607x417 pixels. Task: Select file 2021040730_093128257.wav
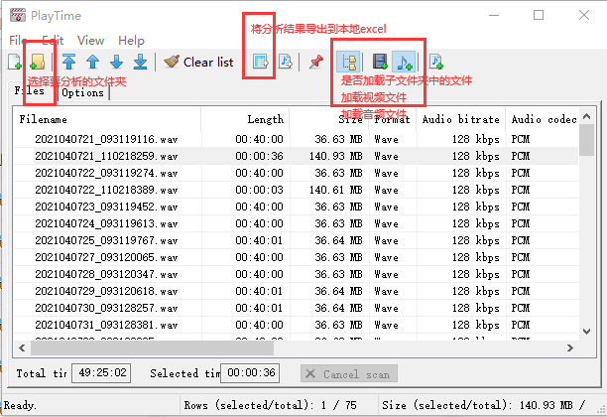click(x=106, y=308)
